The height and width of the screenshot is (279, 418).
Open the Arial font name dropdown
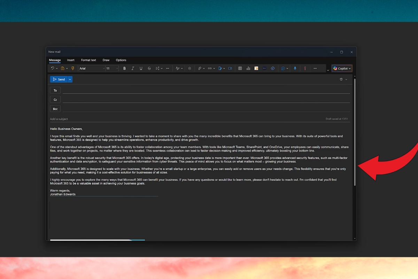pyautogui.click(x=104, y=68)
